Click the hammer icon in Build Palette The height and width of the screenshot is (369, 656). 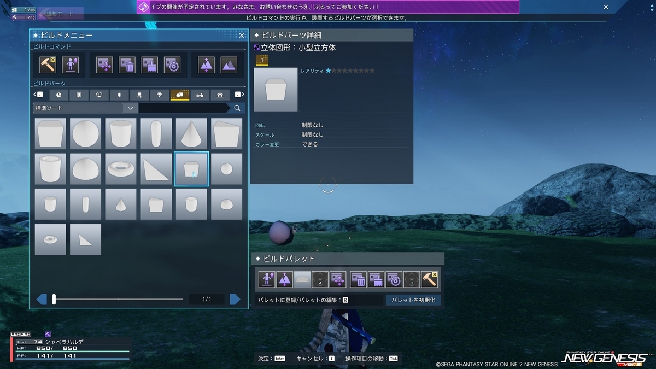(x=430, y=280)
